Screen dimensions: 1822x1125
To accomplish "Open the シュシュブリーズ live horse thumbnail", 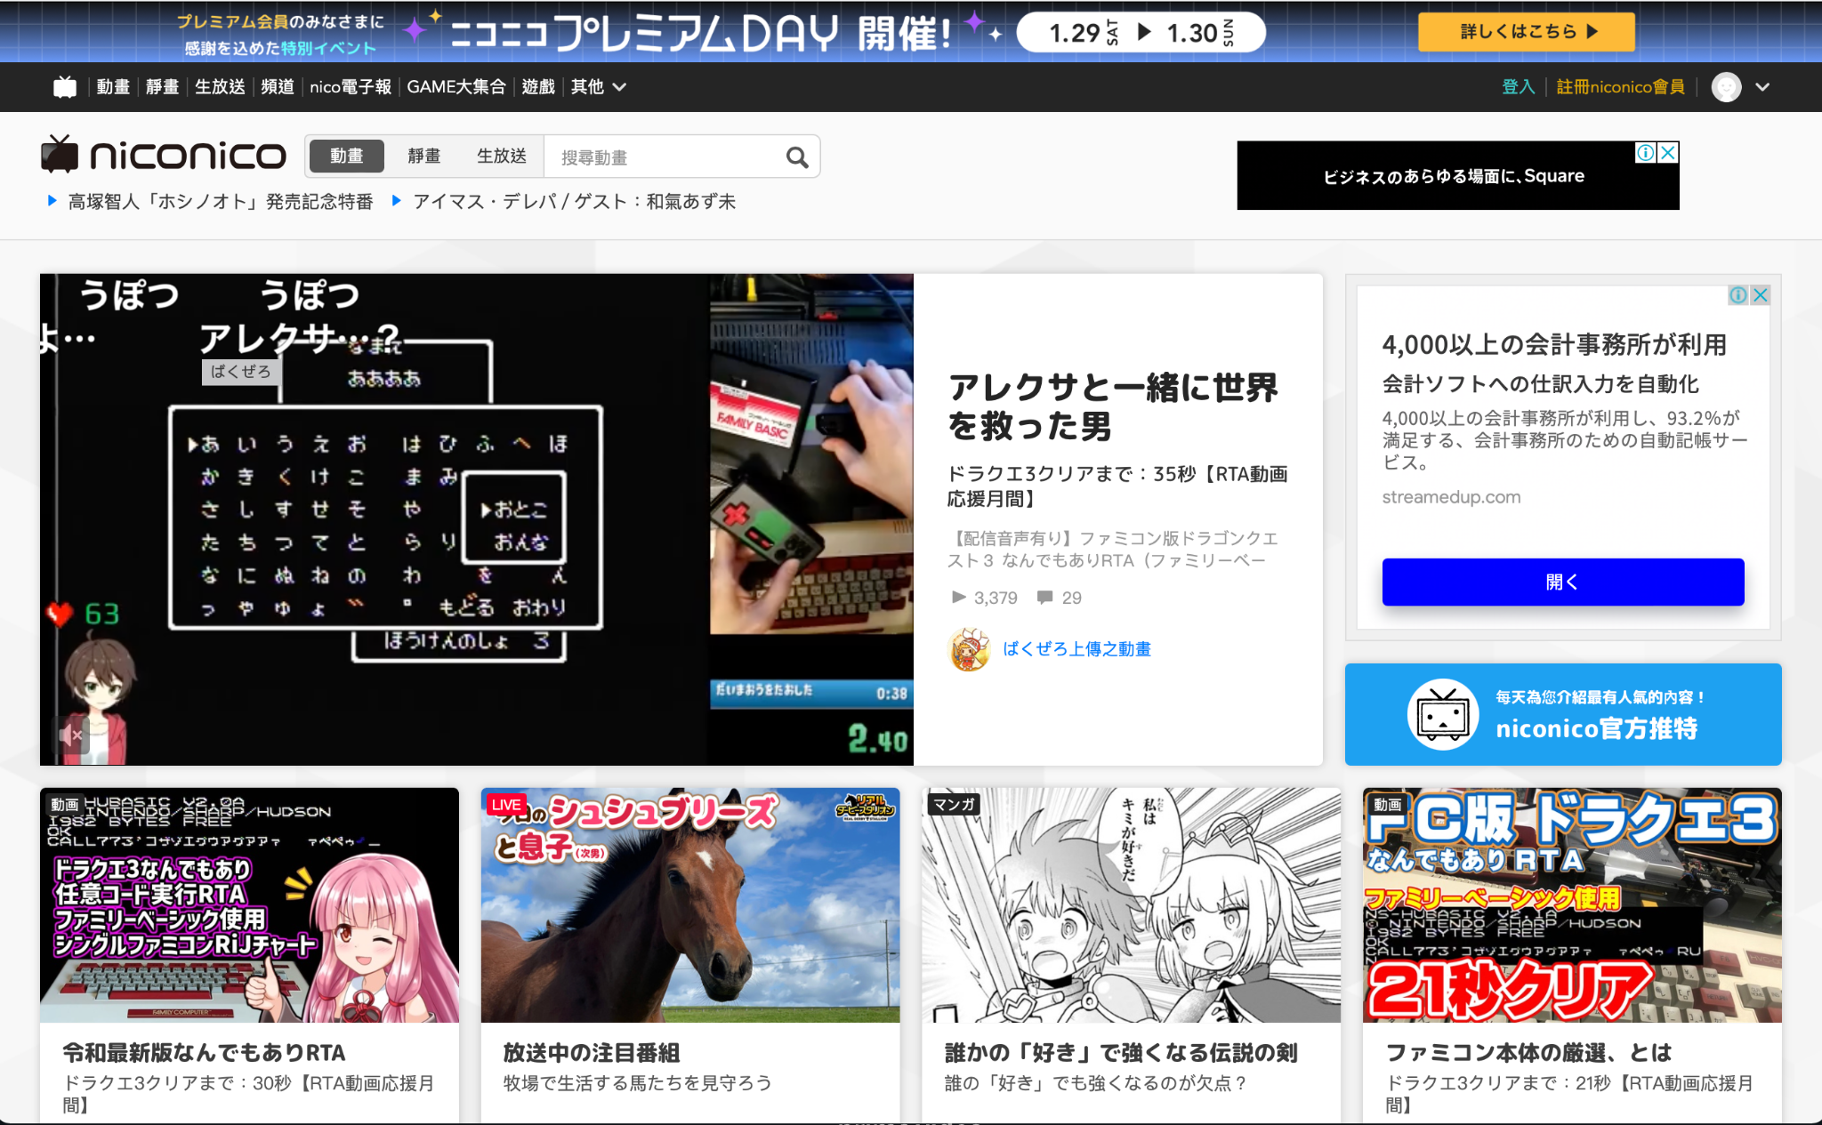I will point(689,904).
